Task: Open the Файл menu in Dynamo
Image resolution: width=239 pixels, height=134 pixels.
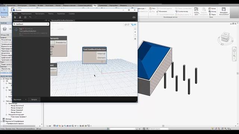Action: point(16,14)
